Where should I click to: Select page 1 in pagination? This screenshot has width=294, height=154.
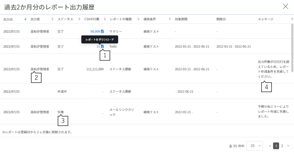tap(276, 146)
